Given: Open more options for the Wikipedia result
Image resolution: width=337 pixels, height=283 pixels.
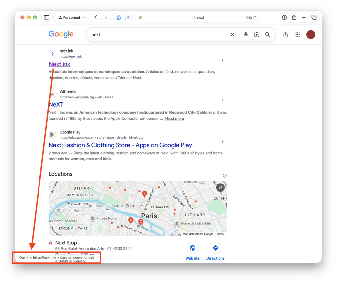Looking at the screenshot, I should (x=222, y=101).
